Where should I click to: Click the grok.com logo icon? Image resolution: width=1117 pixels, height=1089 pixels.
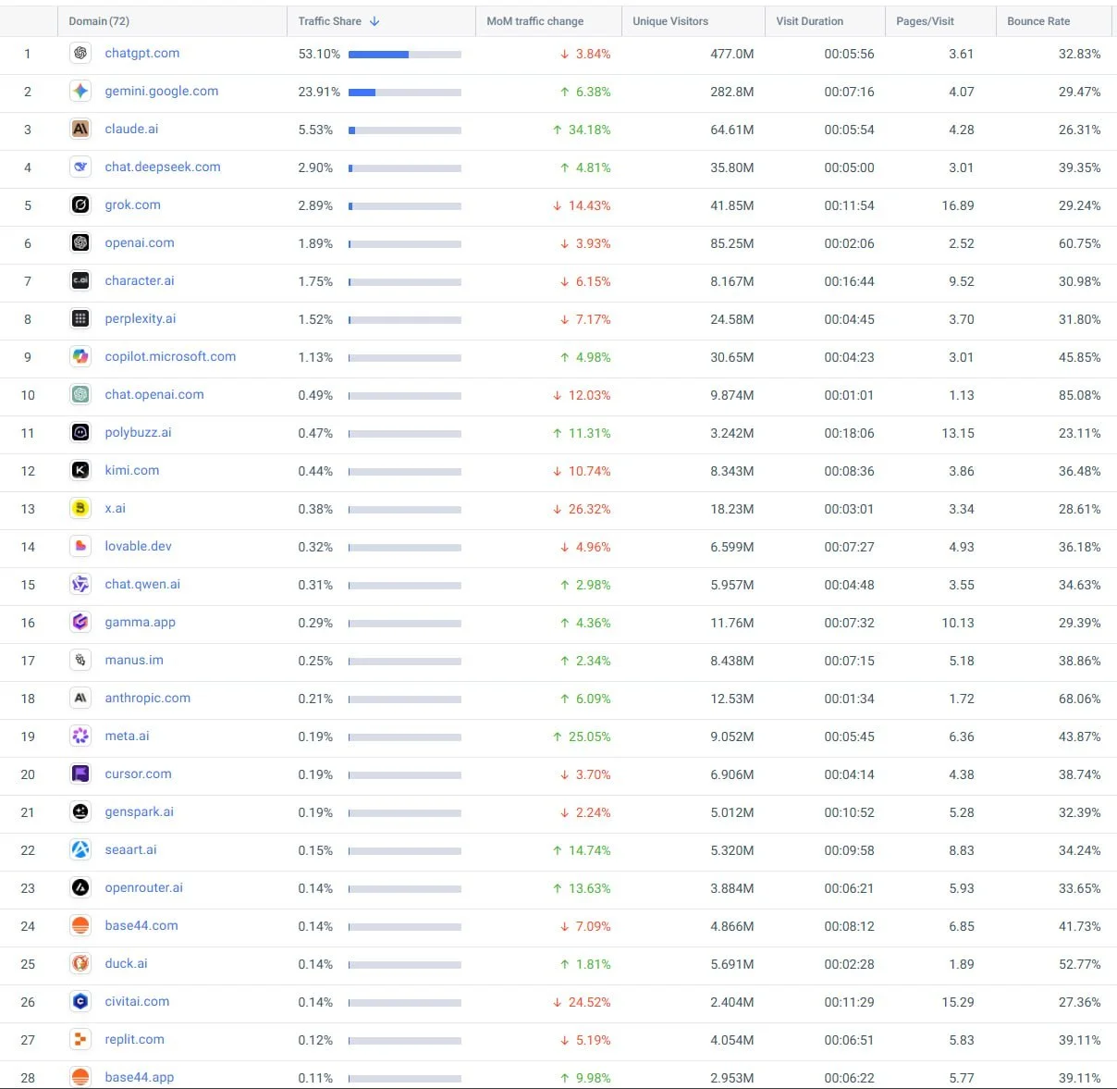[x=80, y=205]
